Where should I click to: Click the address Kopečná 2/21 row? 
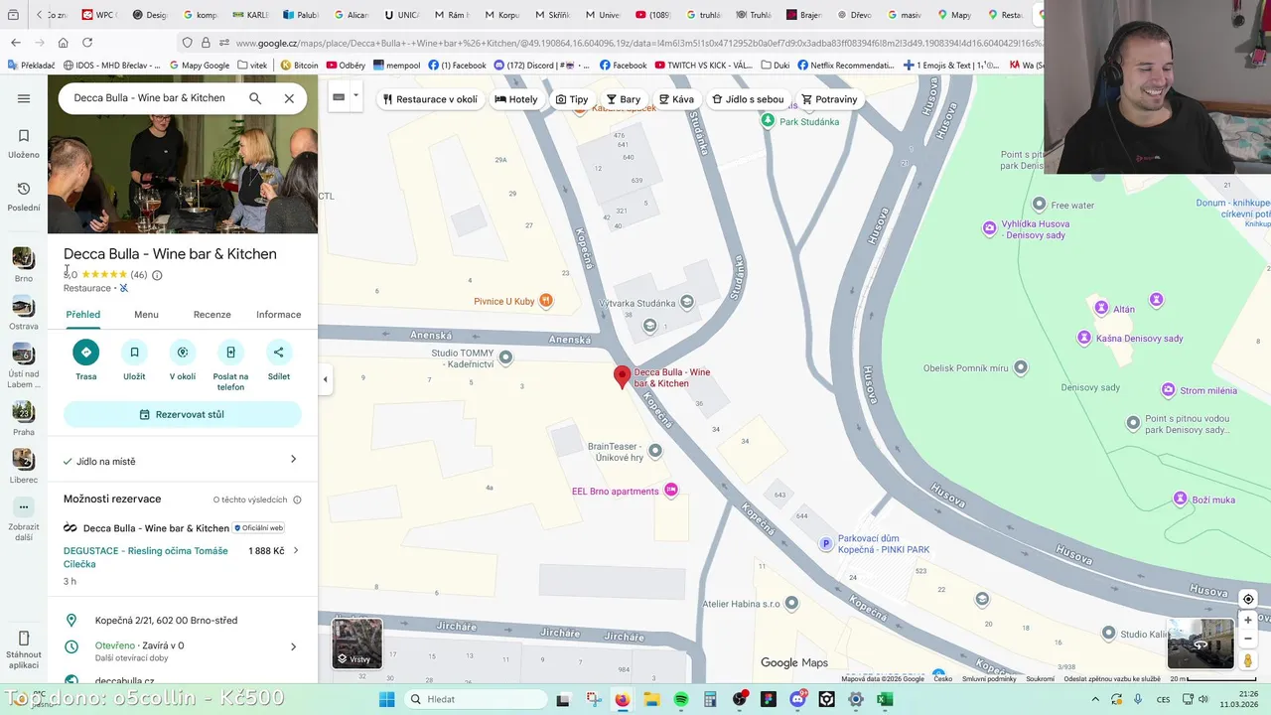183,621
